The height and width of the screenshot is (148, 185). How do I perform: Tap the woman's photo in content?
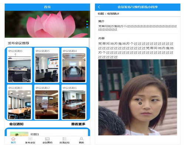[x=138, y=97]
